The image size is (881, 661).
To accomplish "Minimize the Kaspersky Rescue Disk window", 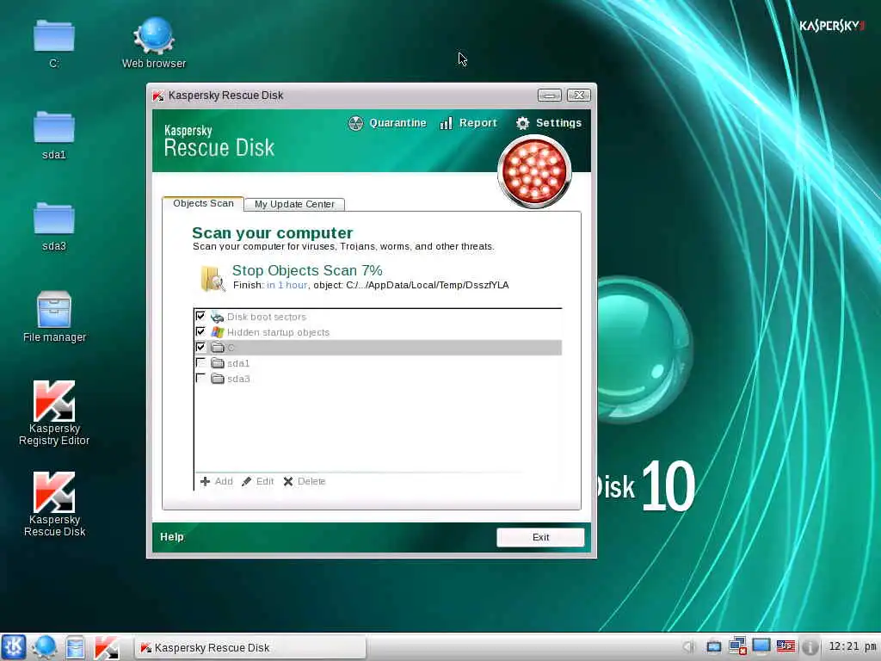I will tap(550, 95).
